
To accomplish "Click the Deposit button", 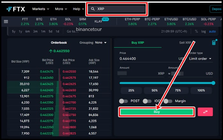I will (x=216, y=9).
